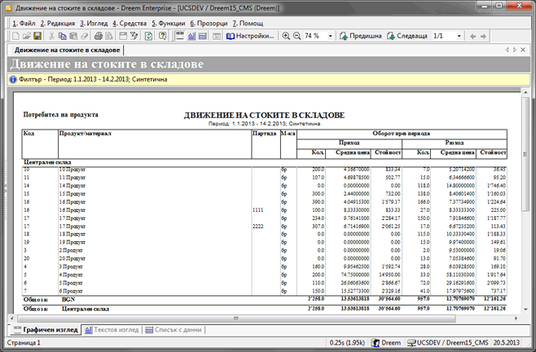Open the 1/1 page selector dropdown
536x352 pixels.
coord(459,36)
